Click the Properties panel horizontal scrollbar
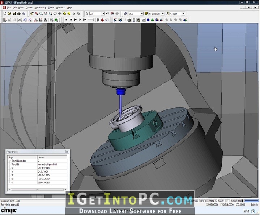 (37, 190)
